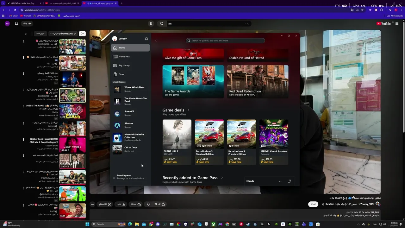Select The Horde Wants You Dead game icon
This screenshot has width=405, height=228.
pyautogui.click(x=117, y=101)
